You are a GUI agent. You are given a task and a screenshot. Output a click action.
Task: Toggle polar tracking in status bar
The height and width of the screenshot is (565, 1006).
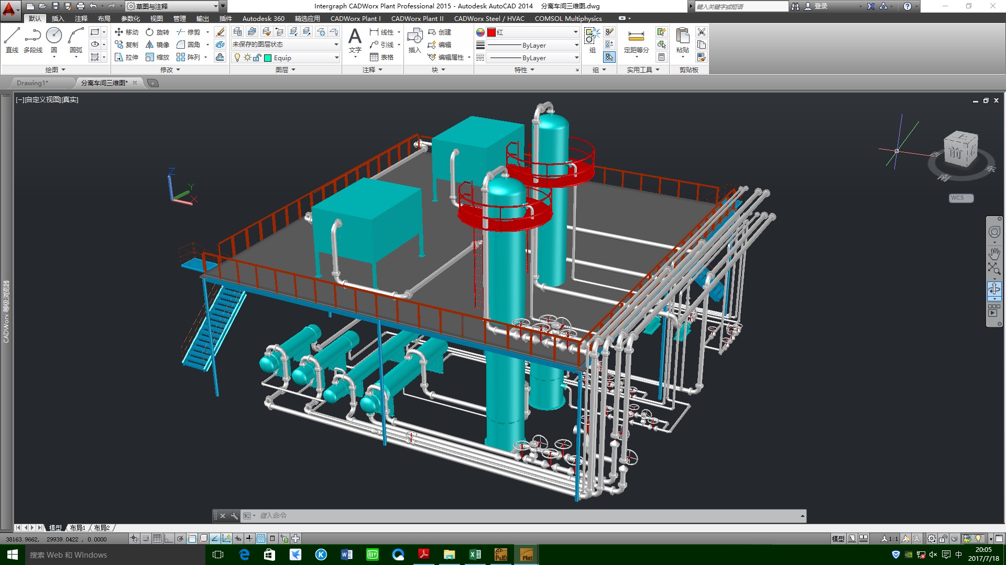pos(180,538)
